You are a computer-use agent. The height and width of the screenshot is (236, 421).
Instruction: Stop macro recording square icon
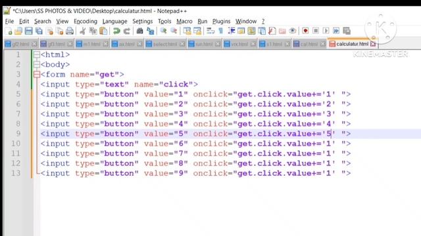[x=316, y=31]
